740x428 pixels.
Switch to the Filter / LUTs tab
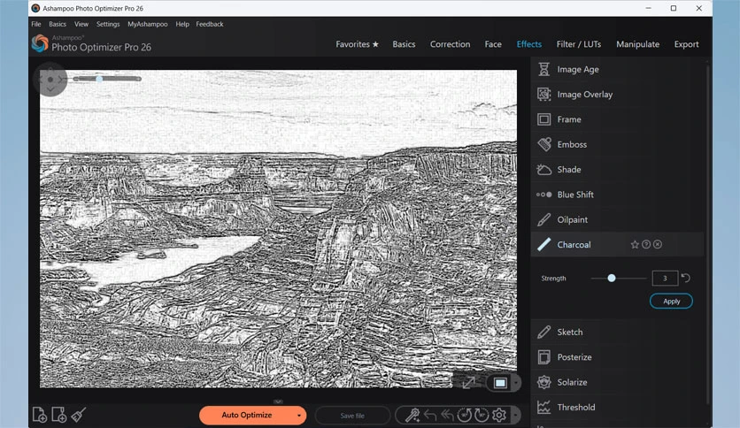tap(579, 44)
